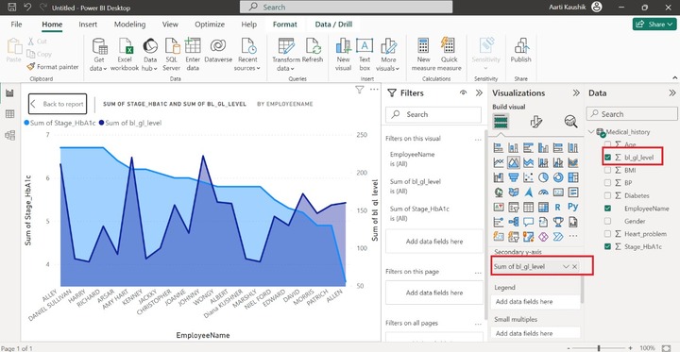This screenshot has width=680, height=352.
Task: Connect to SQL Server source
Action: 172,55
